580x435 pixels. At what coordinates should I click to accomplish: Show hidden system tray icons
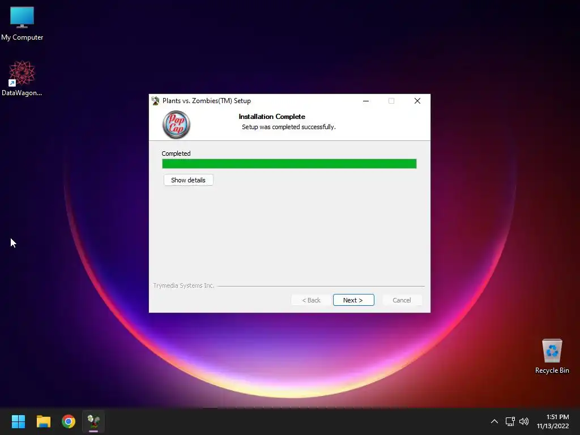click(494, 421)
